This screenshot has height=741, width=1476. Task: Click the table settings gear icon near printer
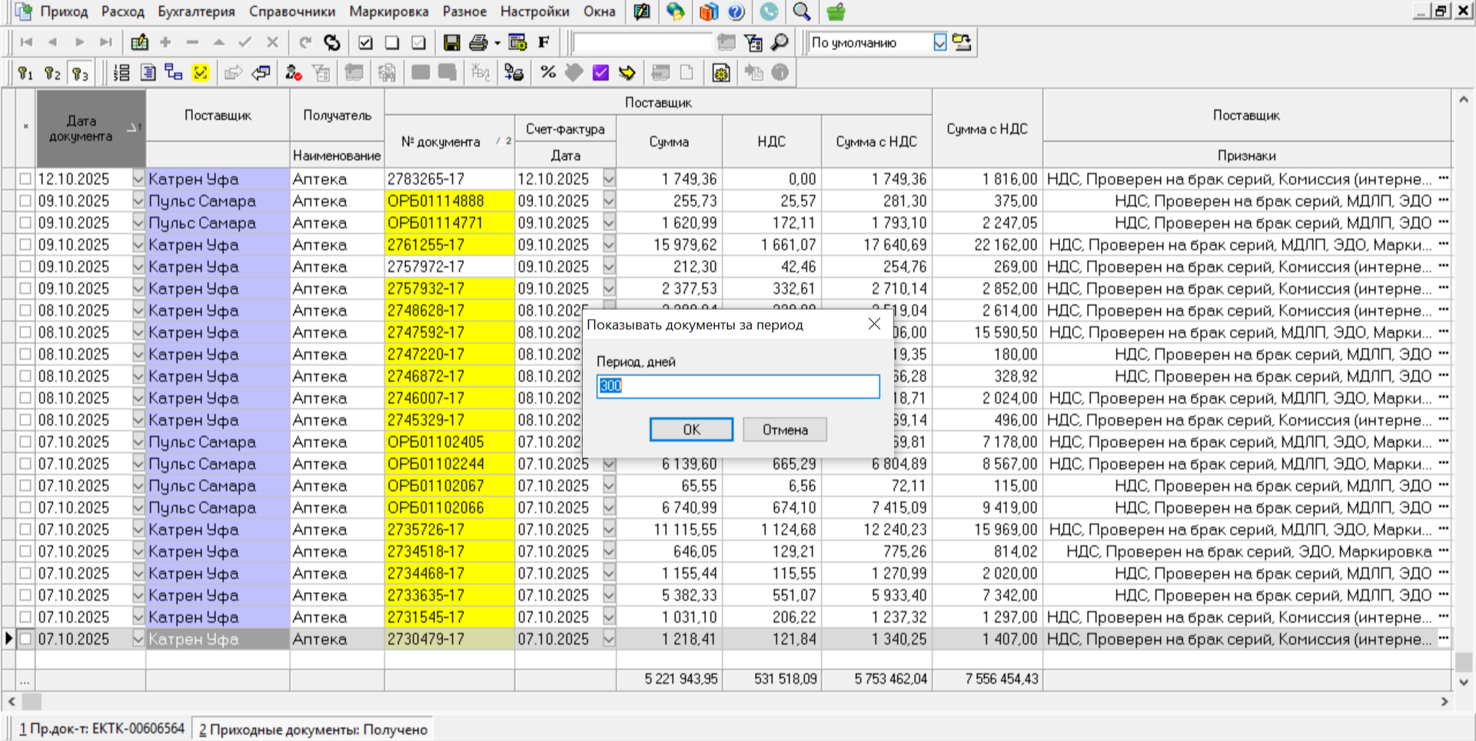point(517,42)
